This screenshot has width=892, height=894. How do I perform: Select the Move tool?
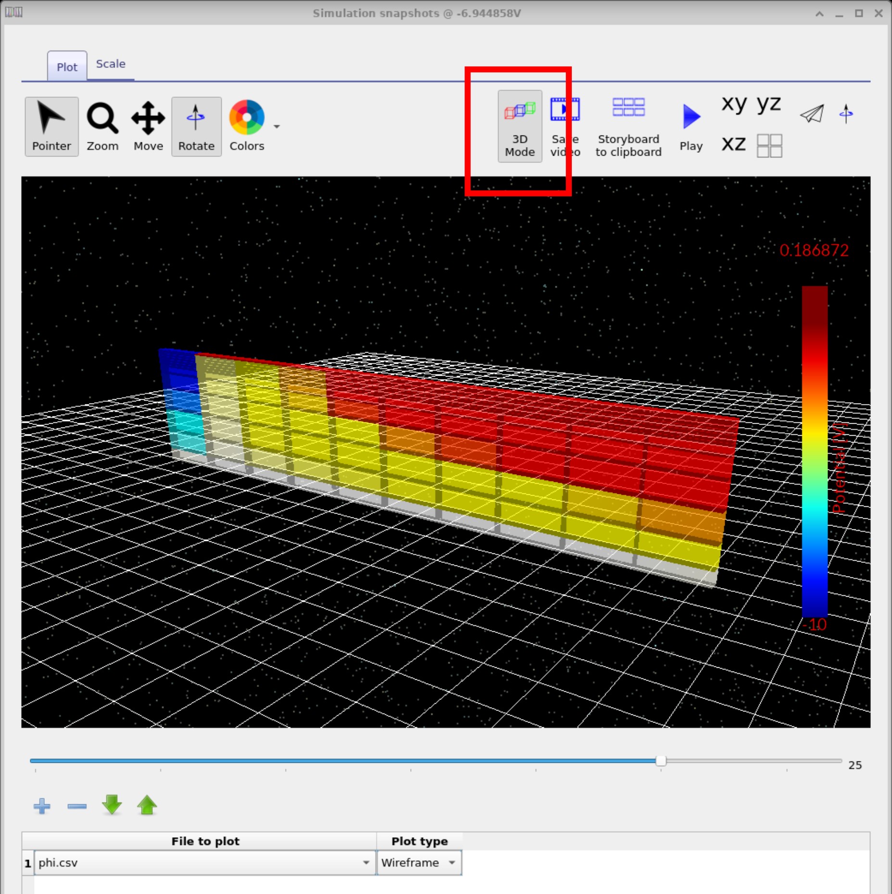148,126
